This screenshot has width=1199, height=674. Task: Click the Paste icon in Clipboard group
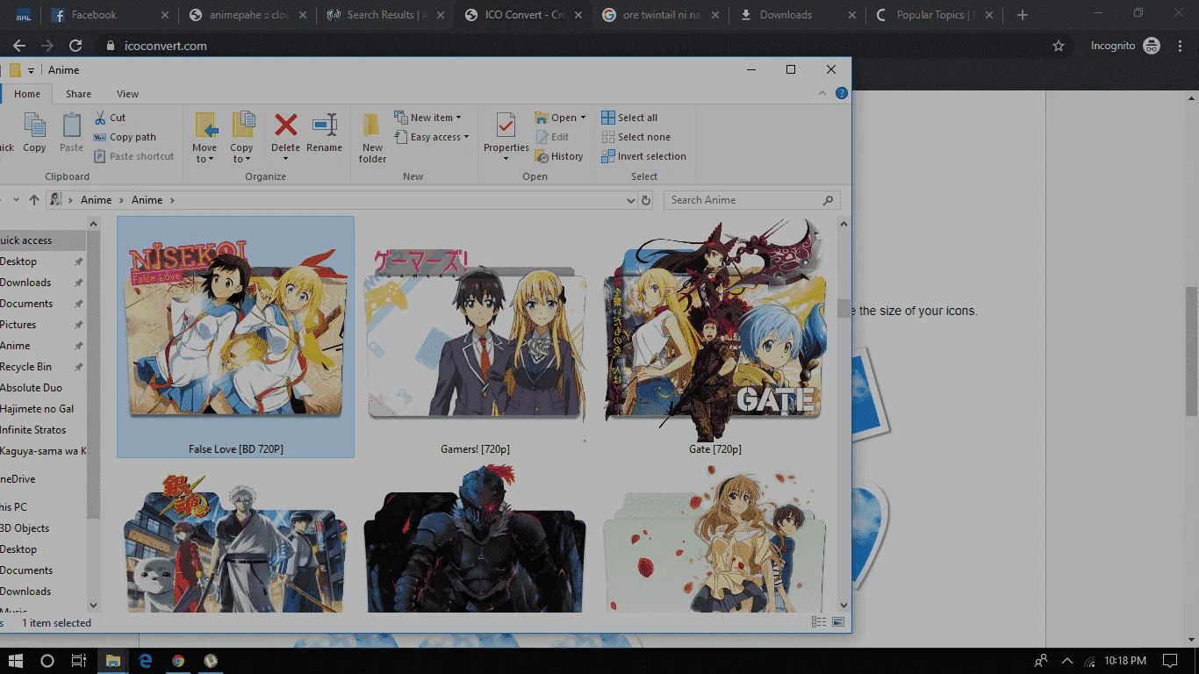pos(72,133)
